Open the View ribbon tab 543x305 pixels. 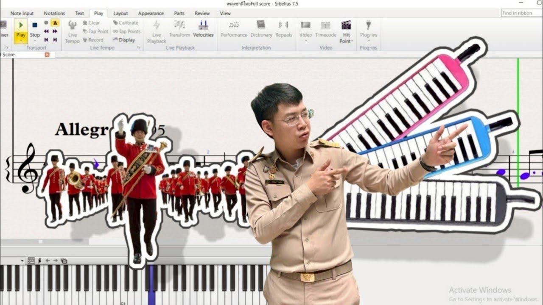click(x=225, y=14)
